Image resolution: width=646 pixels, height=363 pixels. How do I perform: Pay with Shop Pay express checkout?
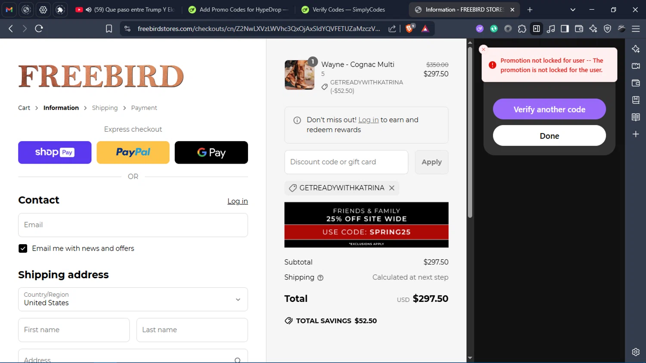(x=55, y=152)
